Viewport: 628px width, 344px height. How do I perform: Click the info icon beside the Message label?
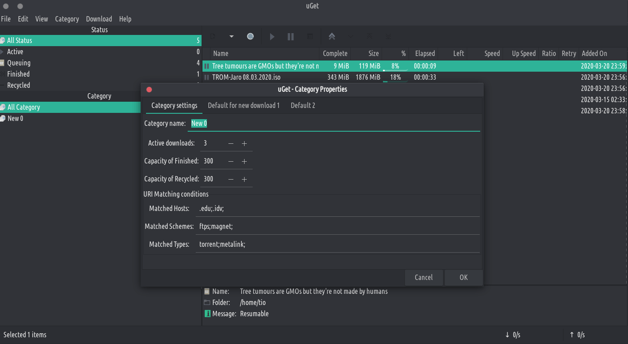207,314
